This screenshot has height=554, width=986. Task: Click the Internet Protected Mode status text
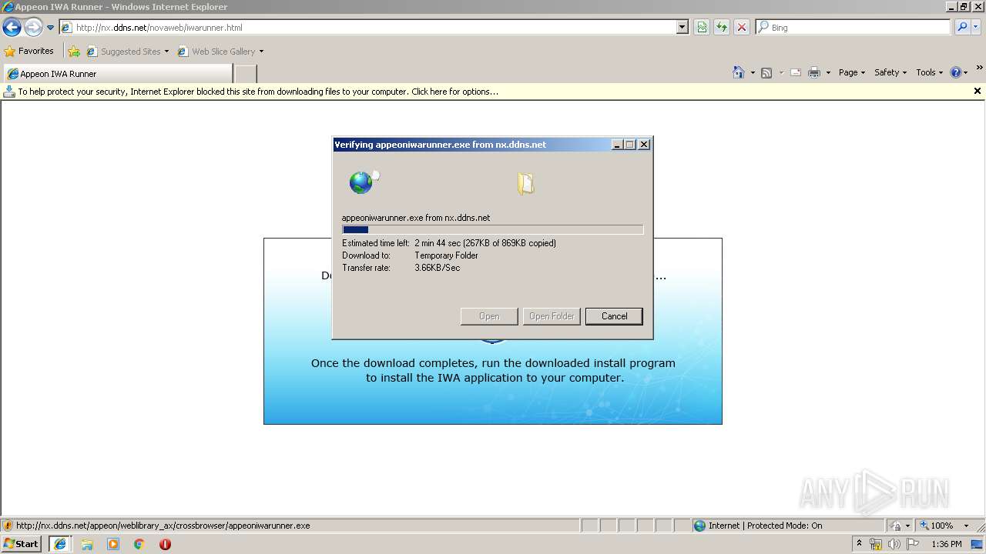coord(766,526)
